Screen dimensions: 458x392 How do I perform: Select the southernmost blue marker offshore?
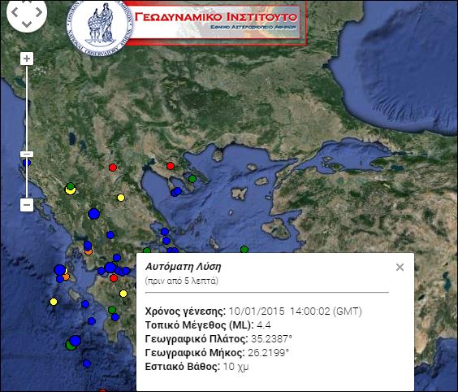87,364
